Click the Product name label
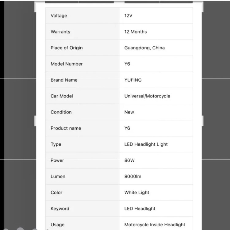The width and height of the screenshot is (230, 230). (x=66, y=128)
